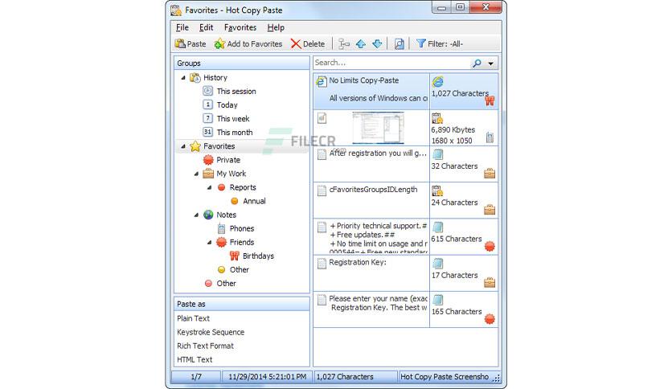Open the search options dropdown arrow

490,63
